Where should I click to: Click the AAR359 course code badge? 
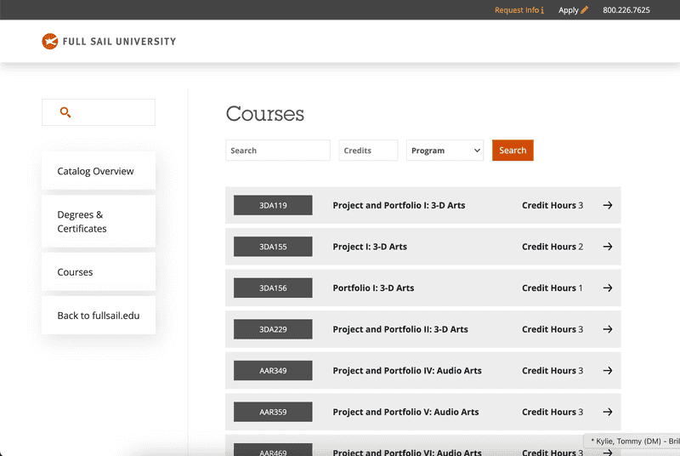tap(273, 412)
